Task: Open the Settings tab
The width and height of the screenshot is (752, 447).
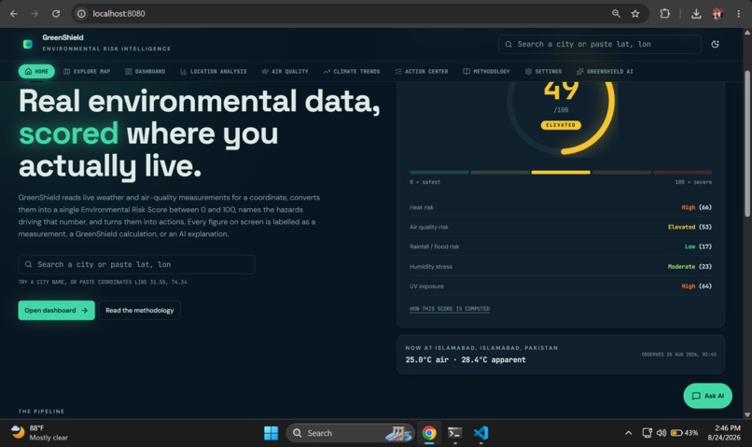Action: coord(543,72)
